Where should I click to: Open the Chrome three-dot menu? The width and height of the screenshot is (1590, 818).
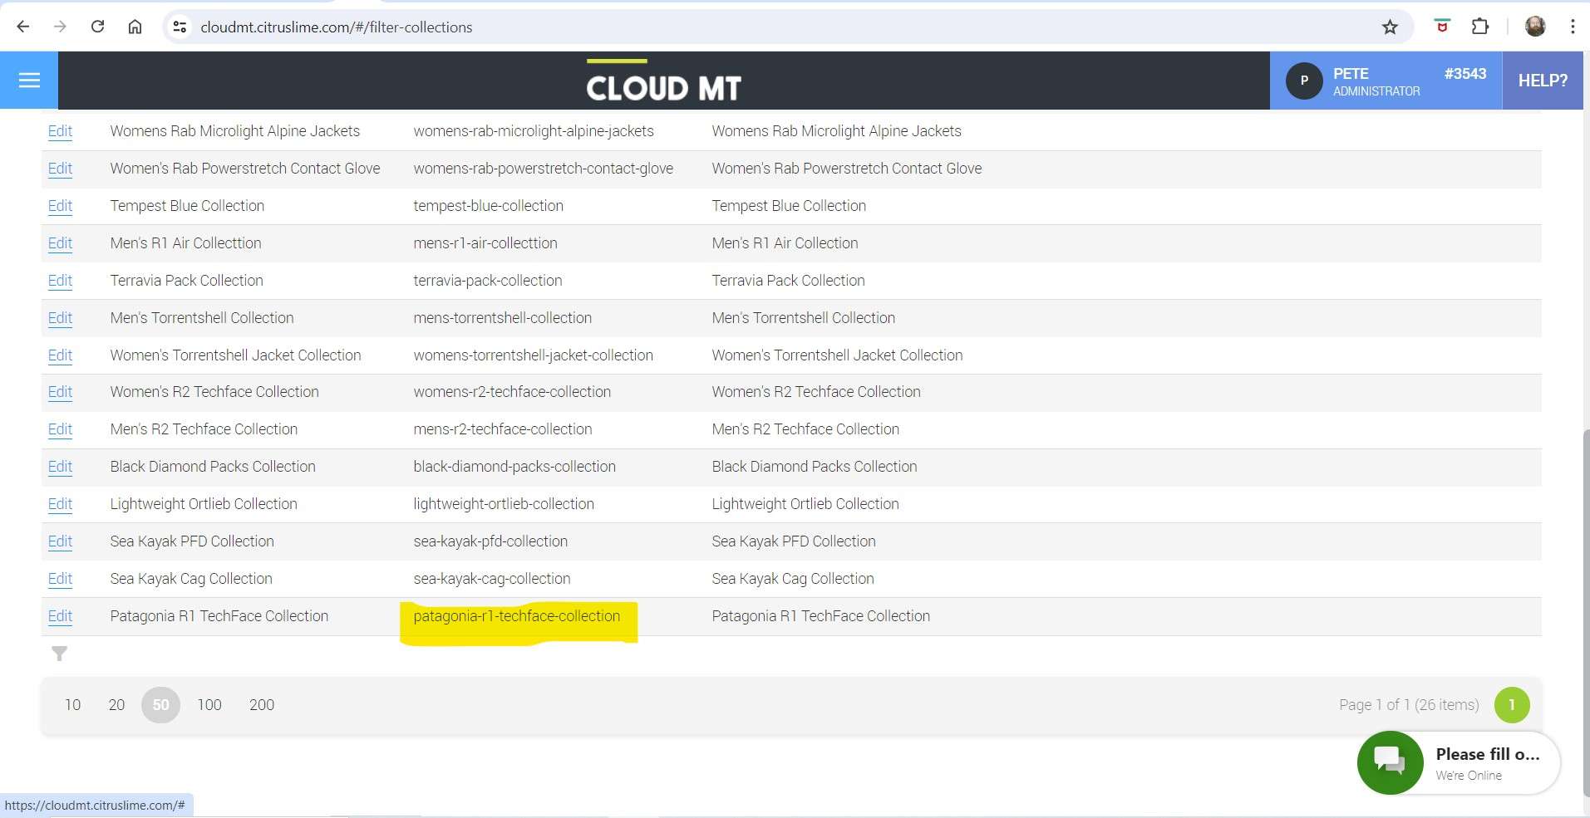pos(1573,27)
